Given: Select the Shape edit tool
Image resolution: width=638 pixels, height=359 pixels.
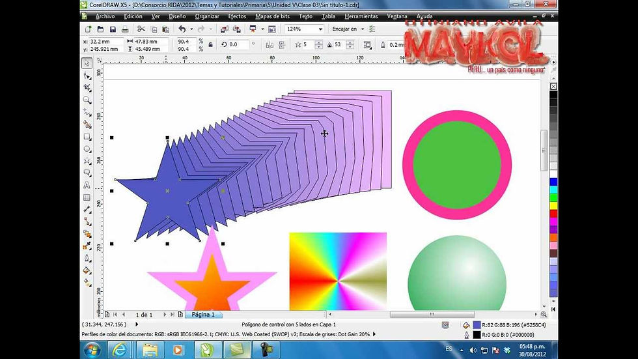Looking at the screenshot, I should tap(87, 76).
